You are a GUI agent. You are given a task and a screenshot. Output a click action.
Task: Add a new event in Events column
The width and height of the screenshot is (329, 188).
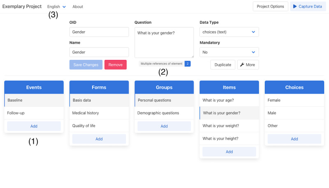point(34,126)
